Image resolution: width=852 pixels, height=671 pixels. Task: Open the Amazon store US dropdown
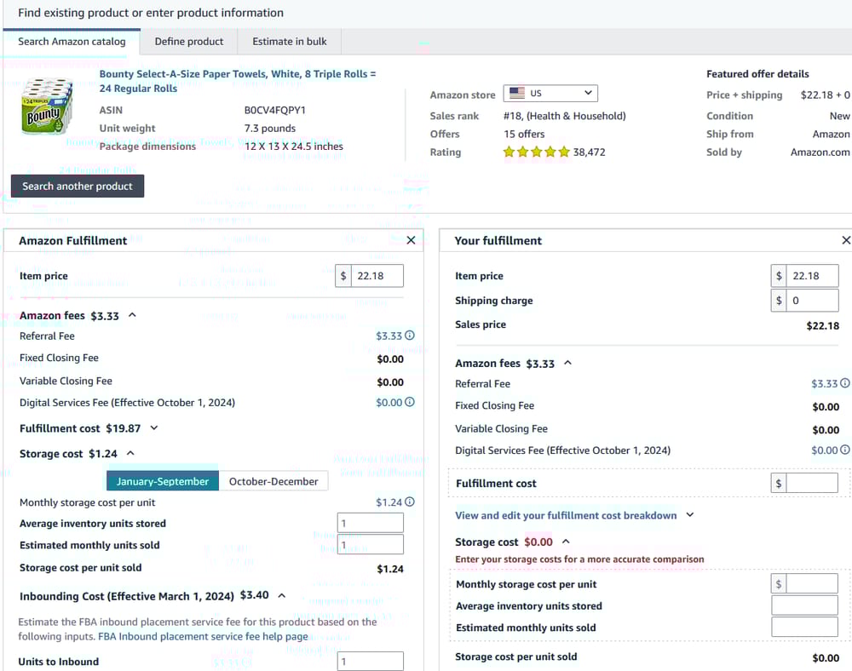pos(550,94)
